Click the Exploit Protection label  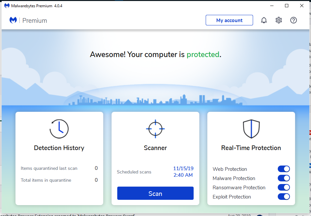tap(232, 197)
